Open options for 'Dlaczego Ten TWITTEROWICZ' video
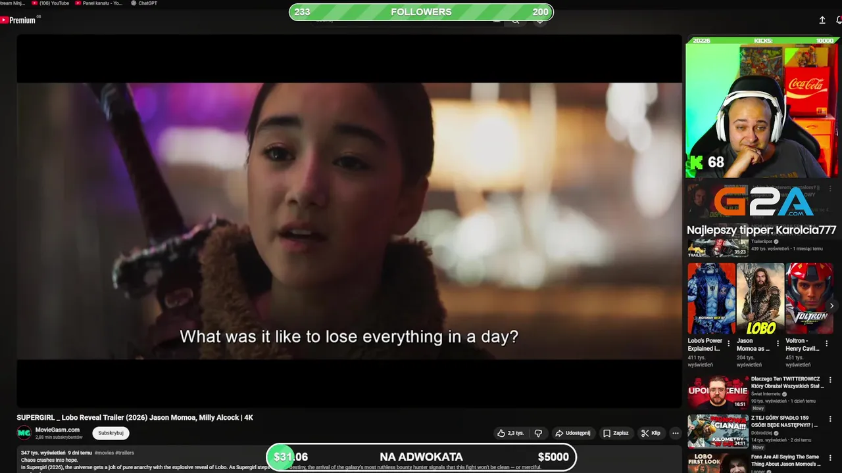Screen dimensions: 842x473 (x=830, y=380)
